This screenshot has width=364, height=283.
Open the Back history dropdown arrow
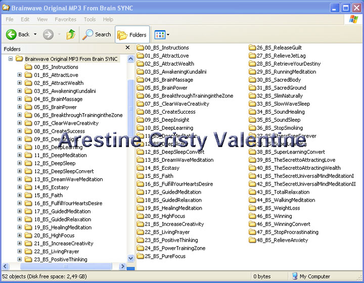(x=35, y=34)
